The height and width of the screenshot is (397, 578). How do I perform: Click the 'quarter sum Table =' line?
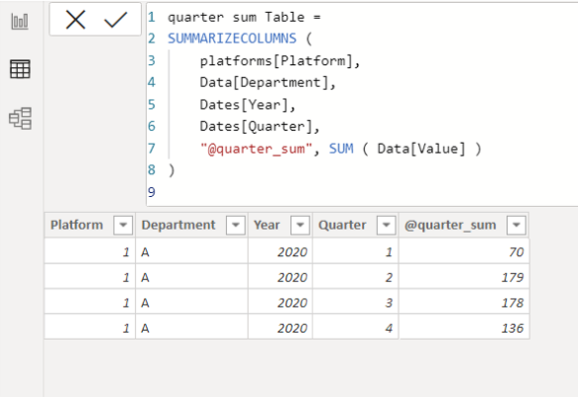244,18
